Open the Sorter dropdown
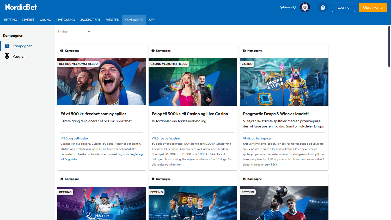Image resolution: width=391 pixels, height=220 pixels. pos(74,32)
